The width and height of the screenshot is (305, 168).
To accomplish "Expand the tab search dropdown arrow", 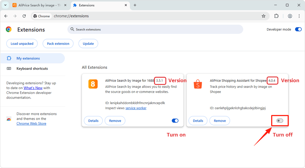I will 5,5.
